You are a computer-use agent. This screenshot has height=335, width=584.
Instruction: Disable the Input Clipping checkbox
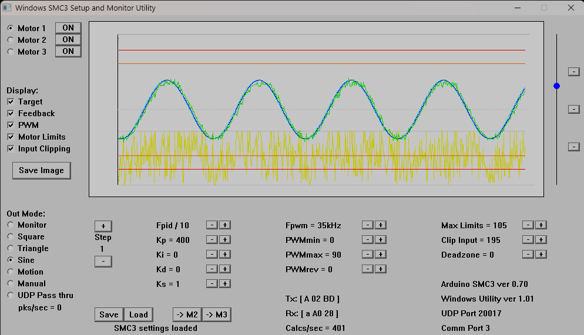pyautogui.click(x=11, y=148)
